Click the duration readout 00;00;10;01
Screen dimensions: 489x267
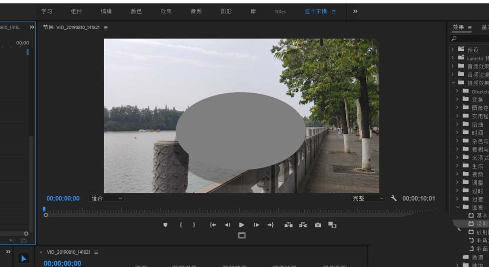point(419,199)
